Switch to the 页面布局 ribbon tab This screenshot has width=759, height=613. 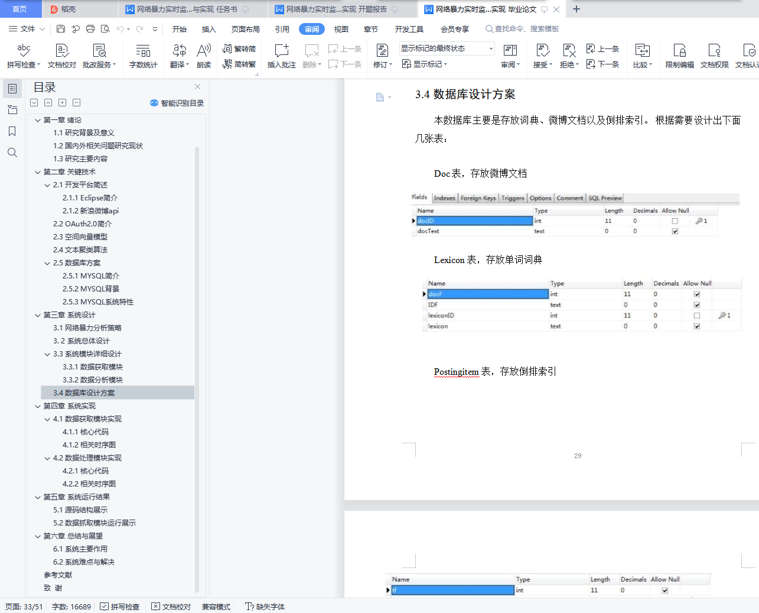246,29
